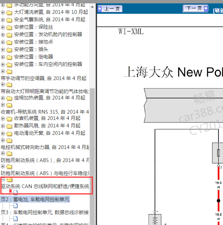Expand the 收音机装置 tree node

point(3,118)
